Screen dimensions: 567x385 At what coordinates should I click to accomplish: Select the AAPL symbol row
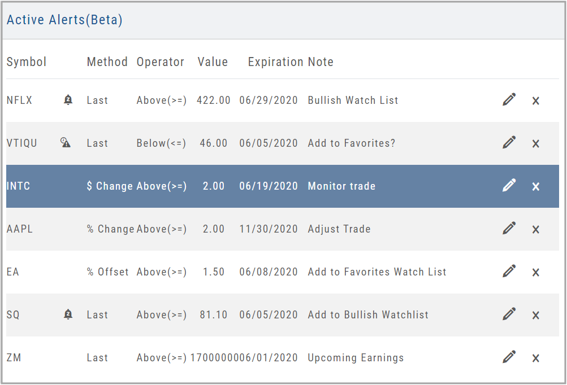[x=19, y=229]
